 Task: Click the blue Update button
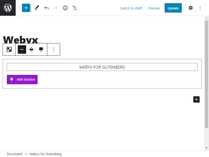(173, 8)
